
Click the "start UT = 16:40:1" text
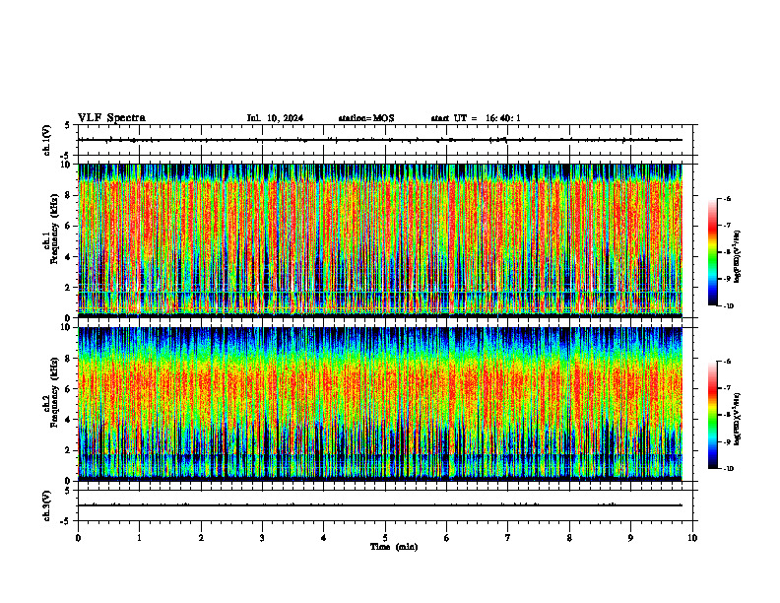pyautogui.click(x=476, y=118)
